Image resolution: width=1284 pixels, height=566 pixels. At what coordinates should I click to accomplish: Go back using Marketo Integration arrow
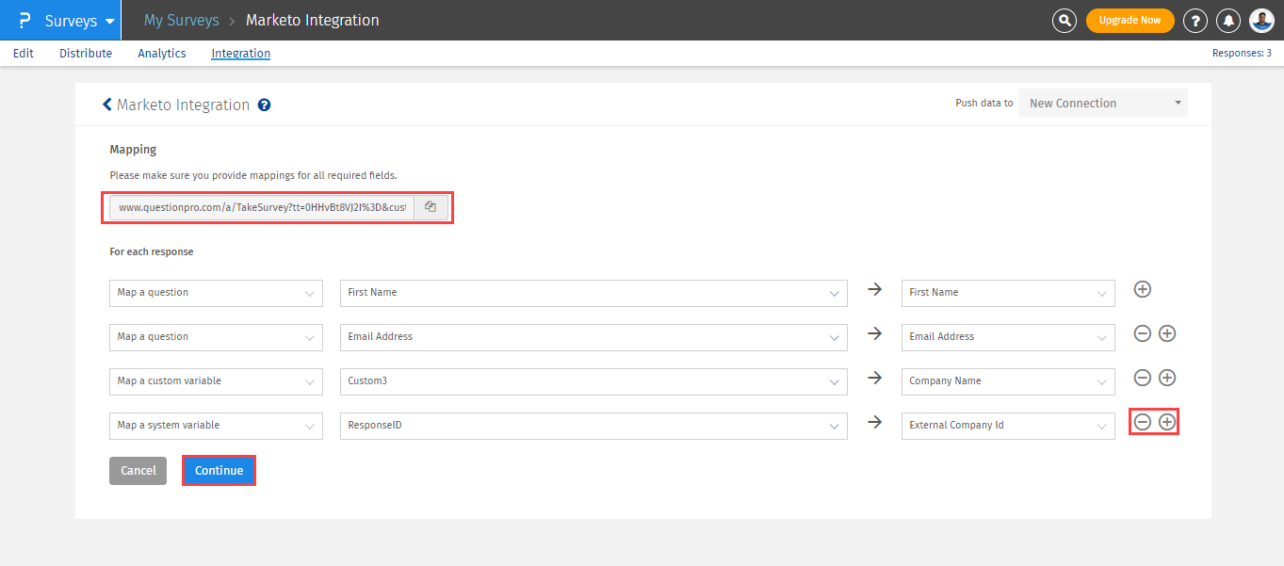(107, 105)
